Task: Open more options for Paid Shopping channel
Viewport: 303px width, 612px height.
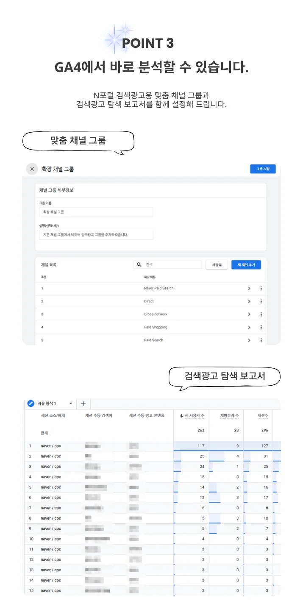Action: (261, 327)
